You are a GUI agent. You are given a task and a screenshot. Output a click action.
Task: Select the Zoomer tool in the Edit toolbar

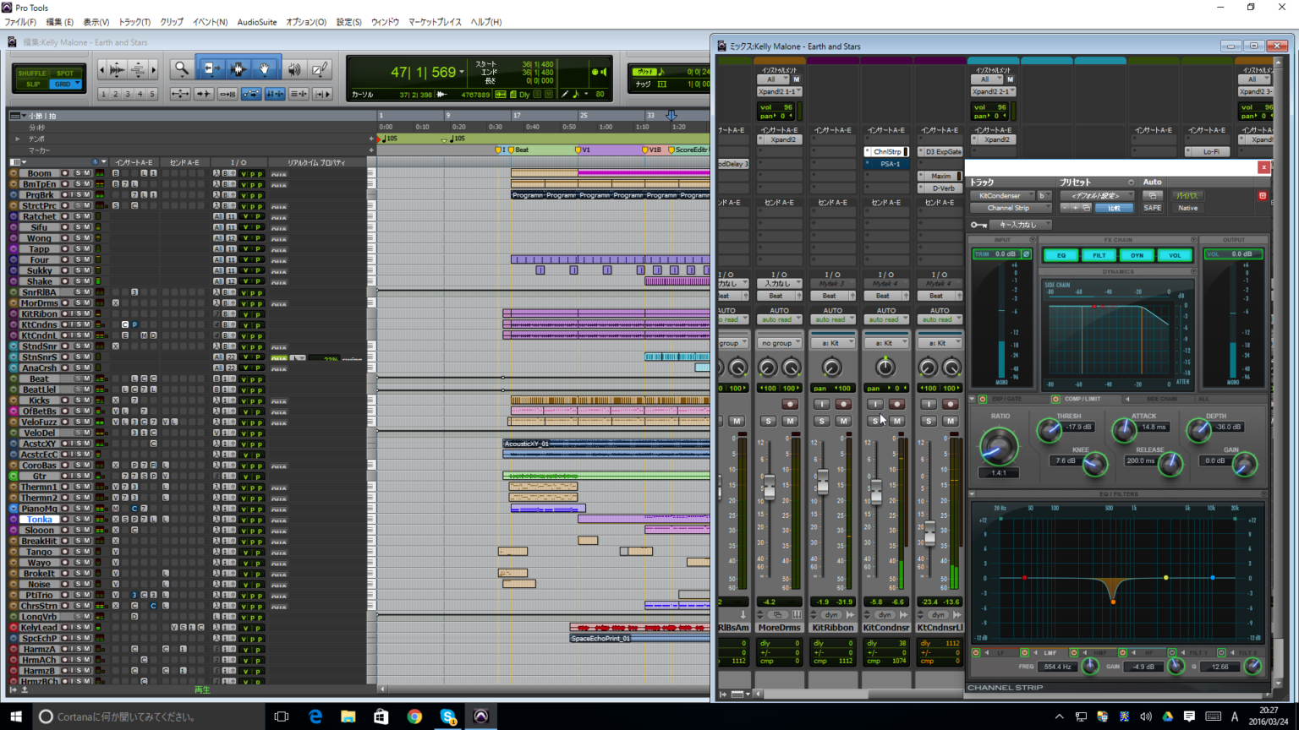(180, 68)
